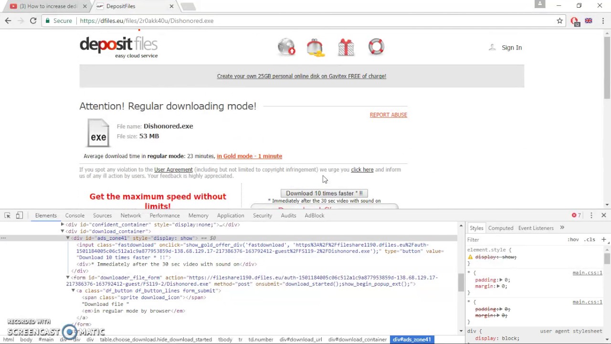
Task: Click the gift box icon
Action: tap(346, 47)
